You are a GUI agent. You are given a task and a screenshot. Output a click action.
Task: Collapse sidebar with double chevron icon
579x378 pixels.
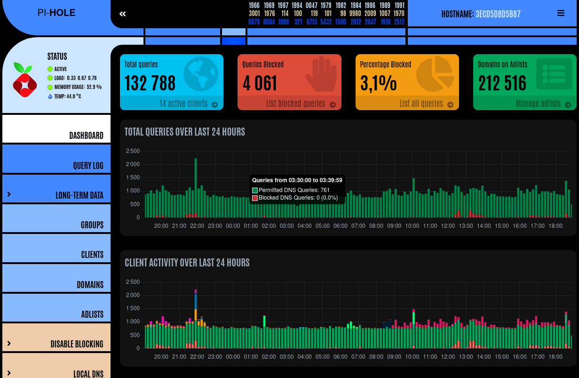[123, 14]
